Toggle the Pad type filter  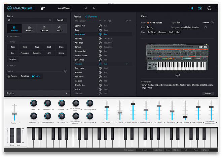(12, 53)
